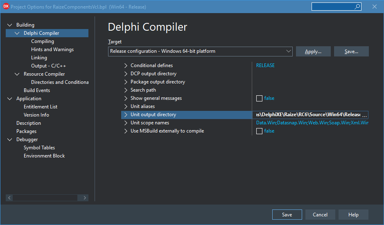Viewport: 384px width, 225px height.
Task: Select Hints and Warnings tree item
Action: tap(52, 49)
